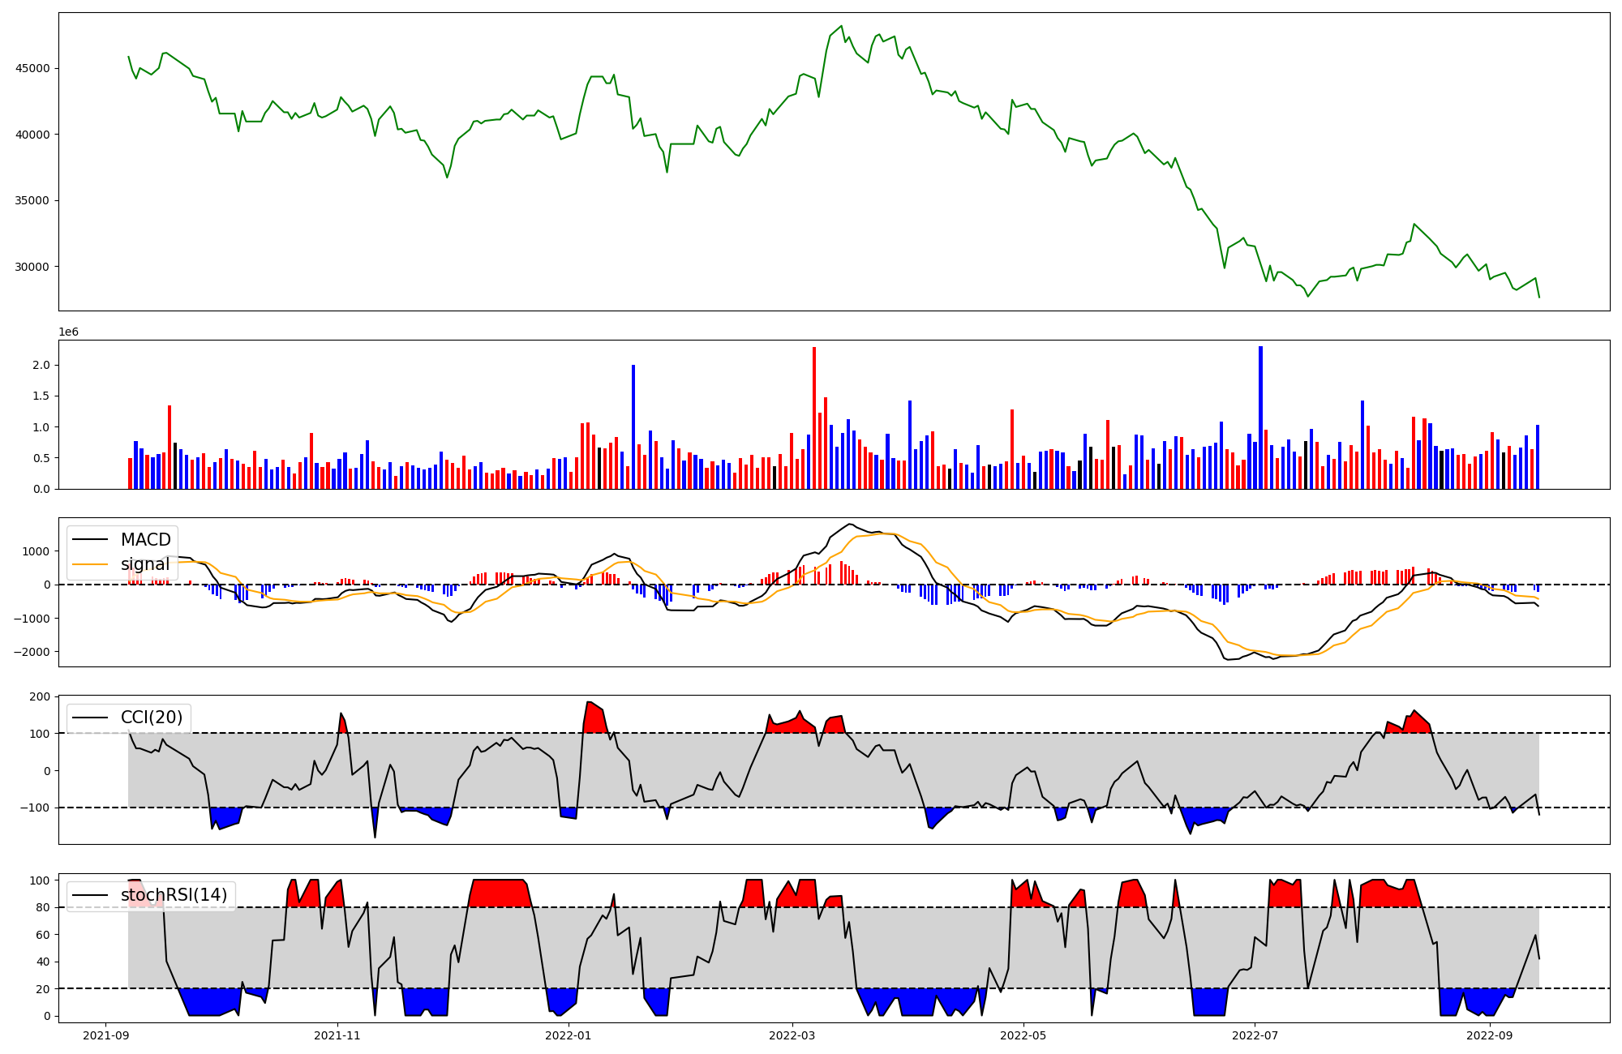Screen dimensions: 1622x1054
Task: Click the 2022-01 date axis label
Action: pos(569,1035)
